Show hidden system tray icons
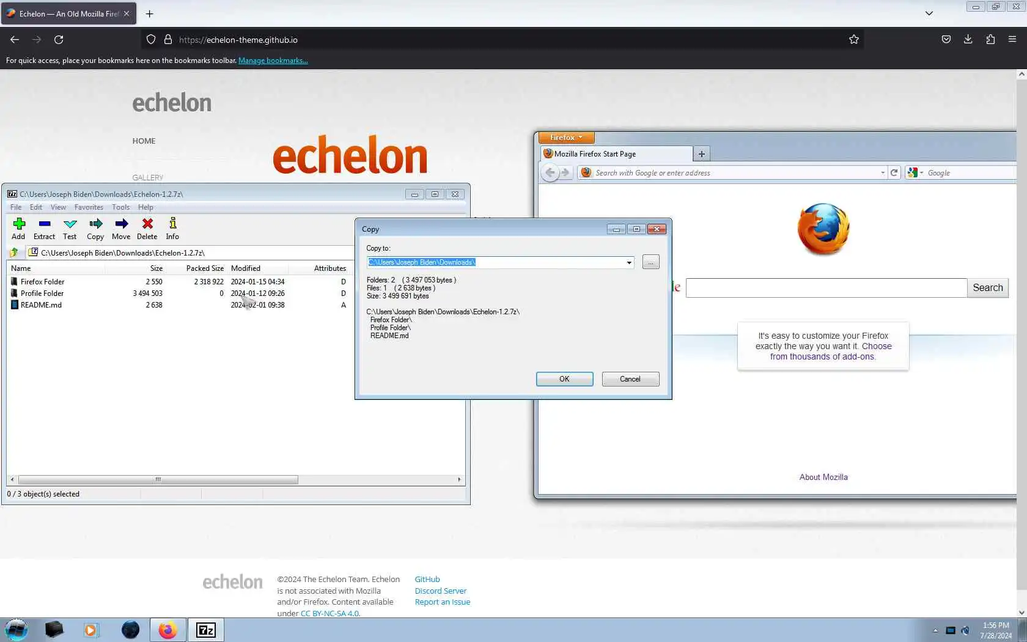Image resolution: width=1027 pixels, height=642 pixels. pos(935,630)
